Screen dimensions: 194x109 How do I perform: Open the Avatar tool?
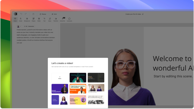point(21,20)
